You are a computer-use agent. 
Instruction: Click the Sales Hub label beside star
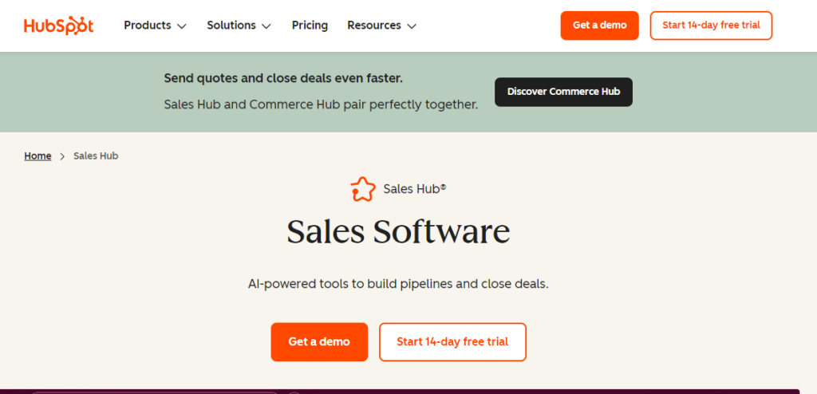[415, 189]
